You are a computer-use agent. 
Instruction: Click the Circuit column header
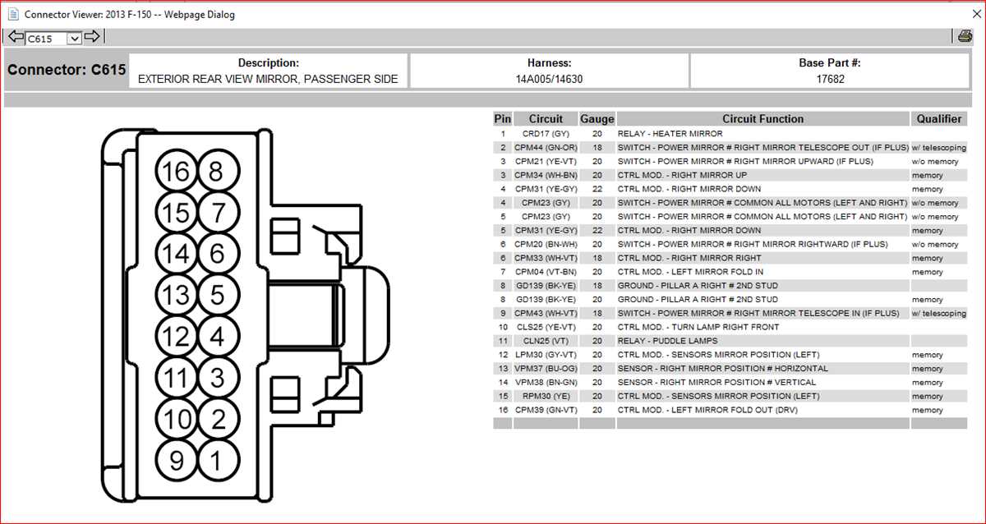[546, 119]
